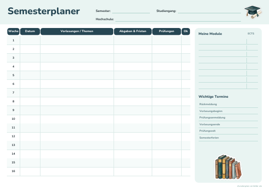
Task: Click the Ok cell for week 2
Action: (186, 49)
